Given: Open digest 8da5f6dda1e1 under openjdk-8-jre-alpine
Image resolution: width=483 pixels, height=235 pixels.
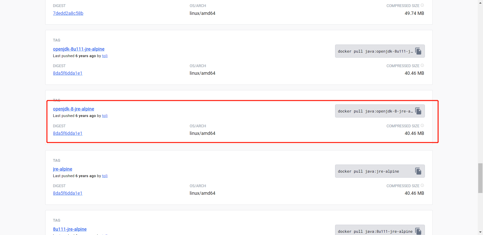Looking at the screenshot, I should tap(67, 133).
